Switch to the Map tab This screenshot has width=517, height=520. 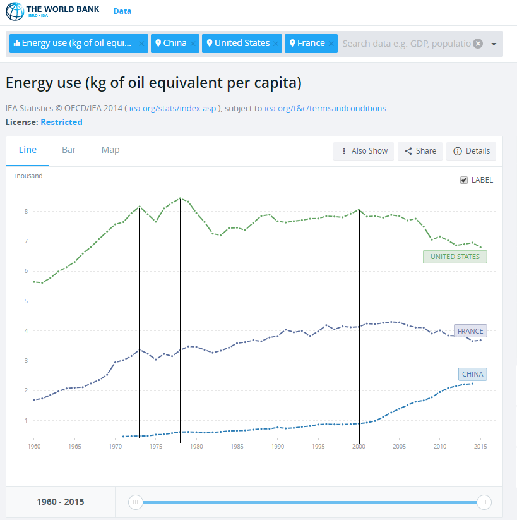click(x=110, y=150)
